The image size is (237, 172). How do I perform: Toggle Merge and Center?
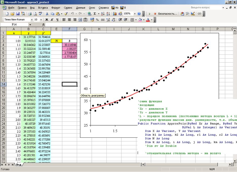pos(80,20)
